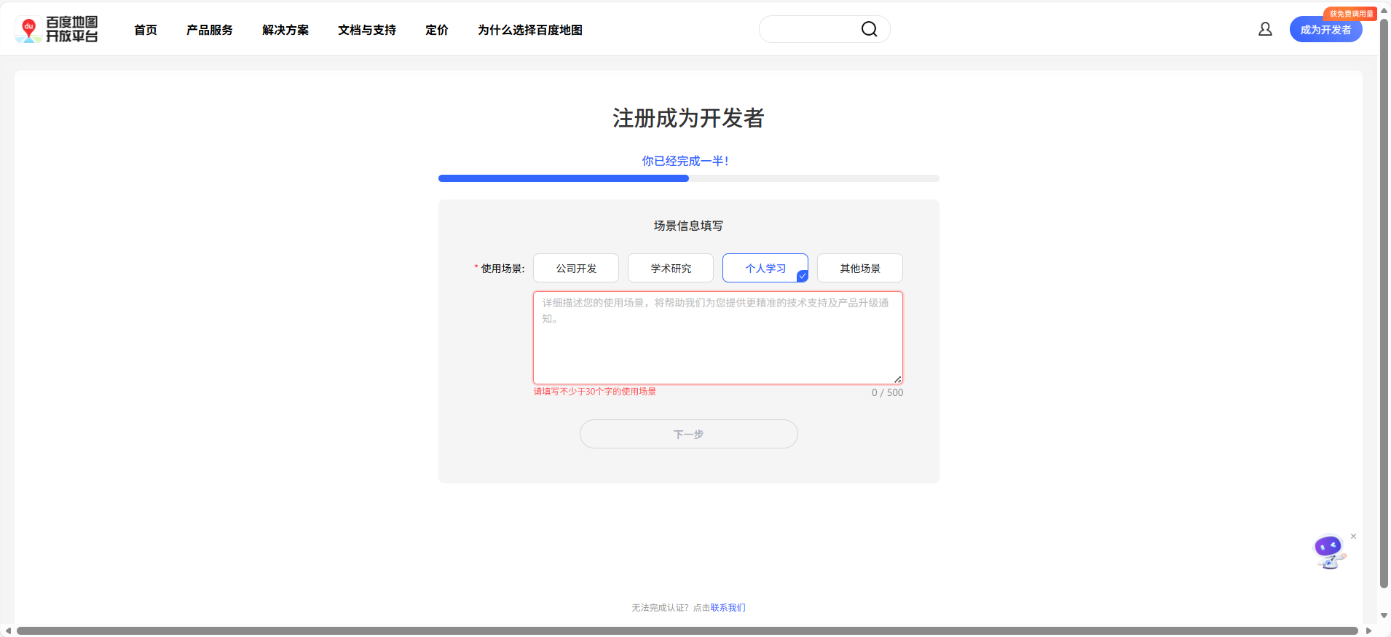Select the 学术研究 usage scenario
This screenshot has width=1391, height=637.
pos(671,269)
